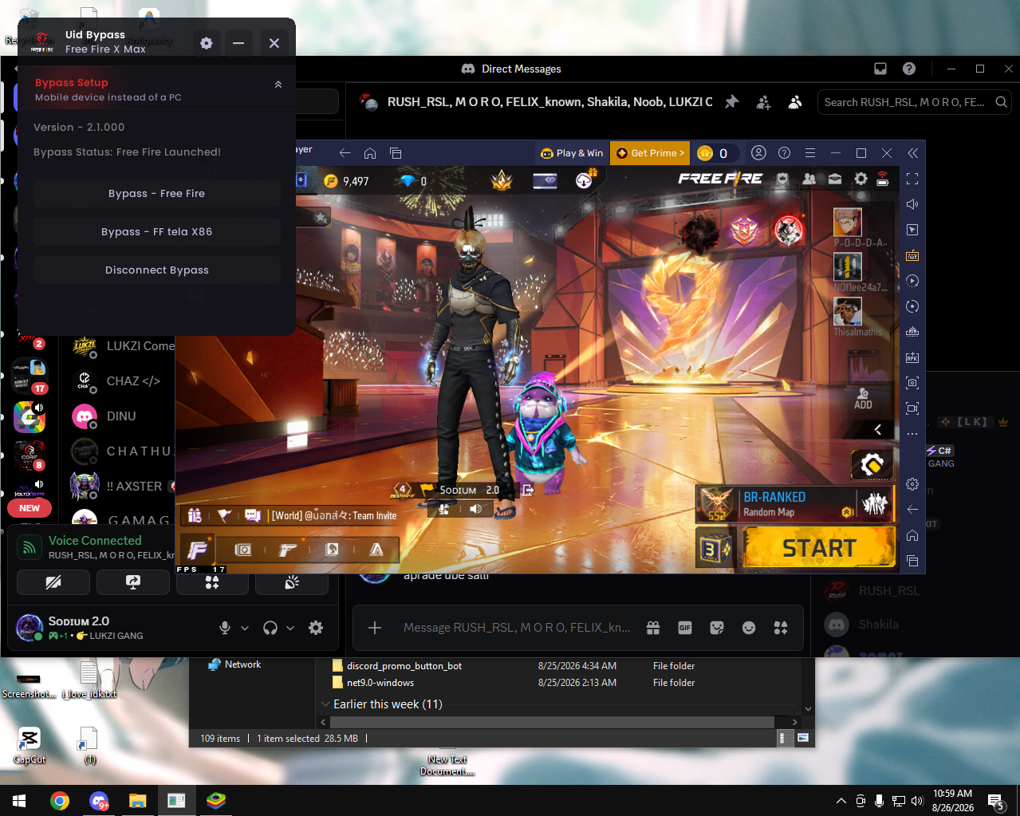Toggle Free Fire in-game speaker

[476, 509]
